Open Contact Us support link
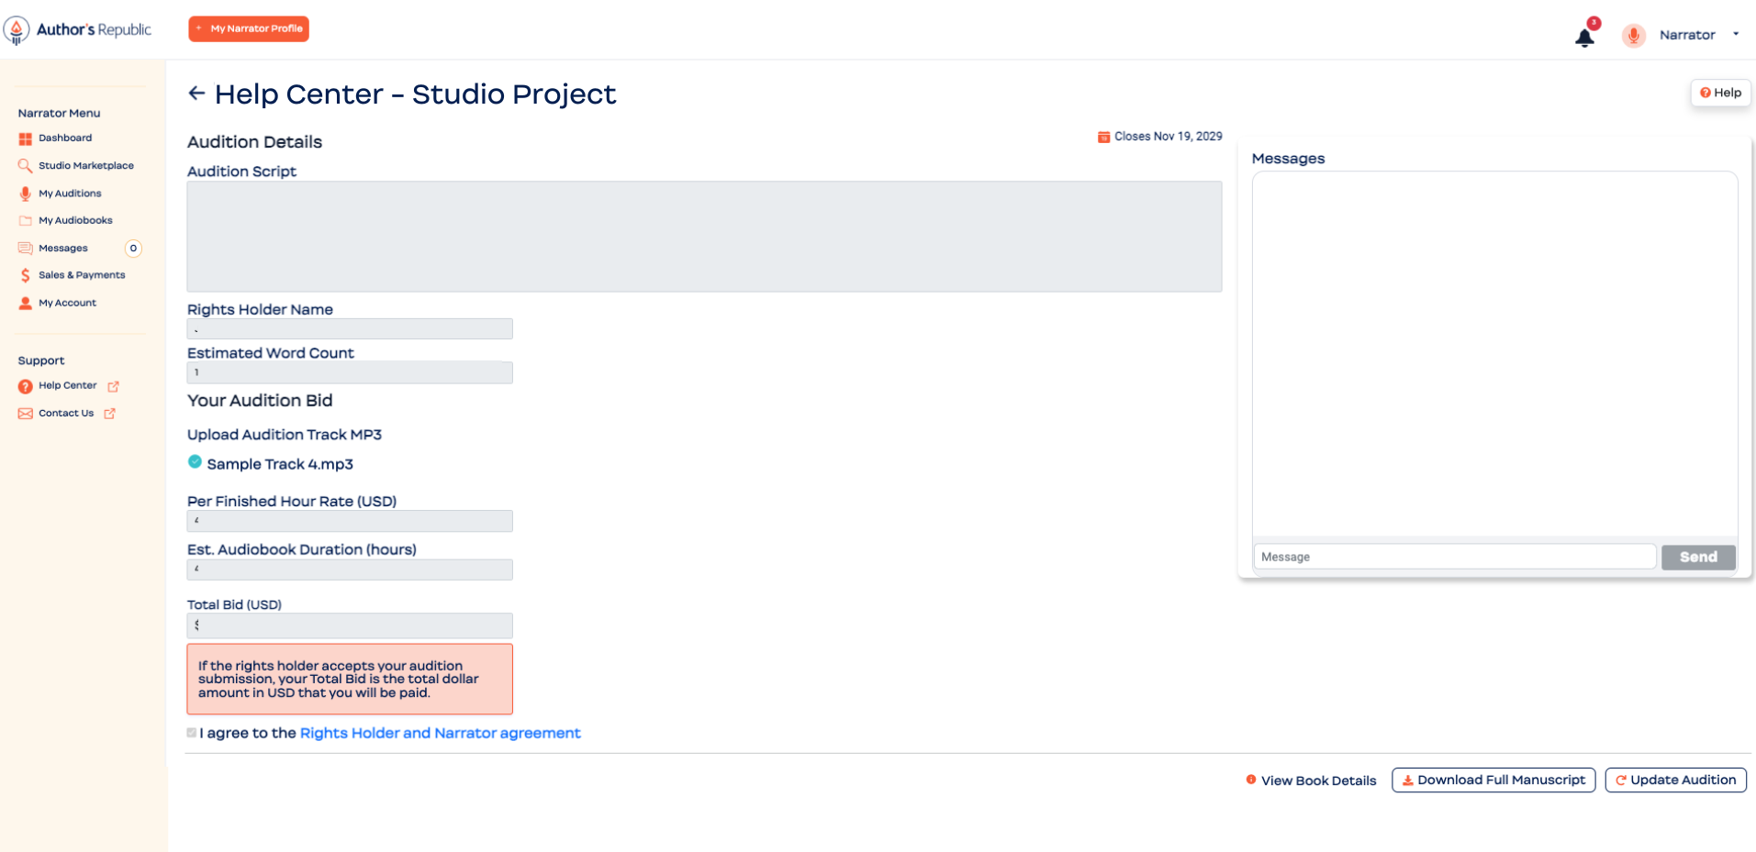 (66, 414)
